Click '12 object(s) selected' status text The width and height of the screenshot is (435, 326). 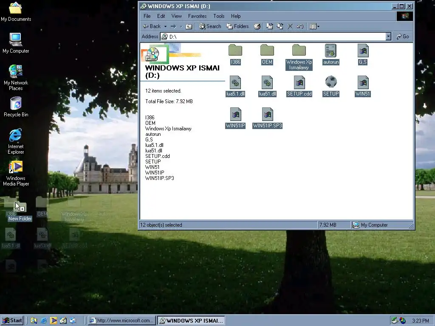161,225
